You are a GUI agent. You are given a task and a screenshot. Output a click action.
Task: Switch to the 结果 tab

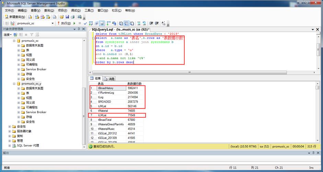coord(95,78)
